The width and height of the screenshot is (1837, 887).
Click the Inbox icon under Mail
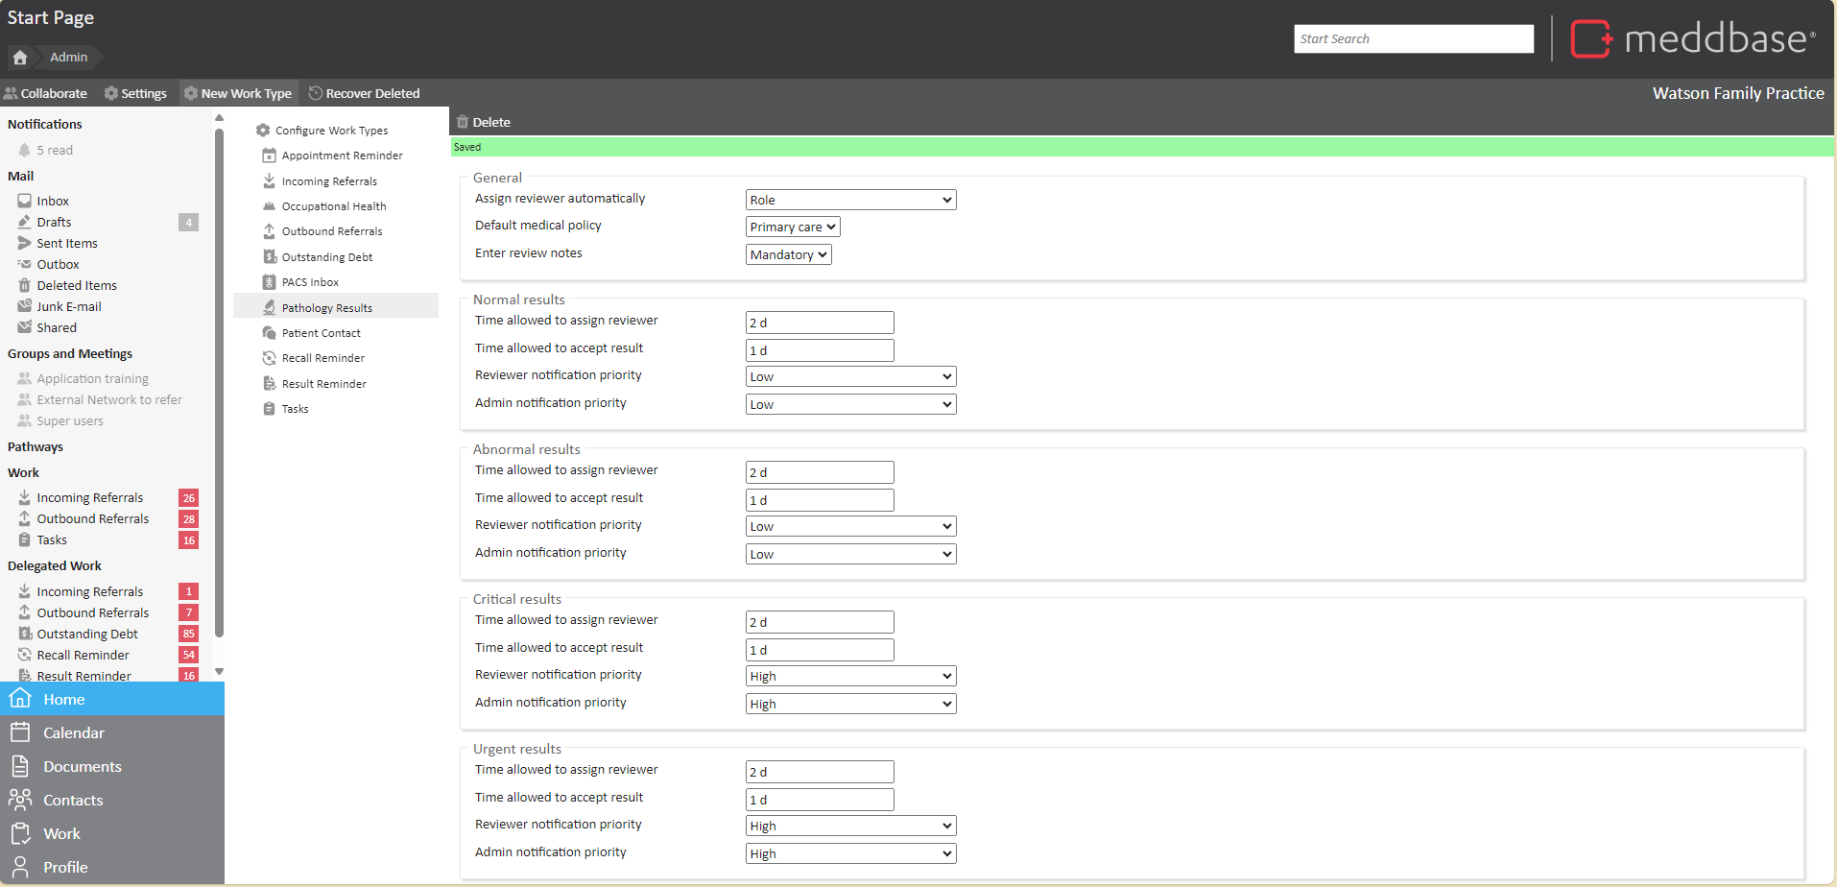point(25,201)
